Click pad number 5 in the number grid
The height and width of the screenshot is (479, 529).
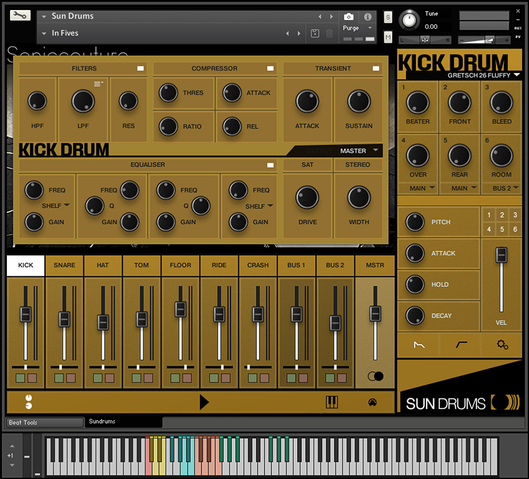coord(502,230)
